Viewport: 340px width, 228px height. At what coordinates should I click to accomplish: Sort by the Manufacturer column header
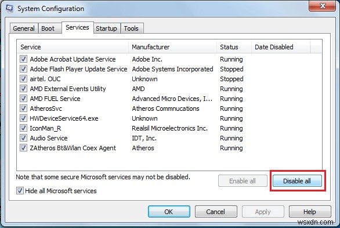tap(172, 47)
